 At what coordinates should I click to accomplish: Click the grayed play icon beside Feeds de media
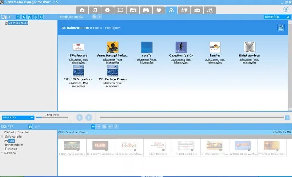(100, 17)
